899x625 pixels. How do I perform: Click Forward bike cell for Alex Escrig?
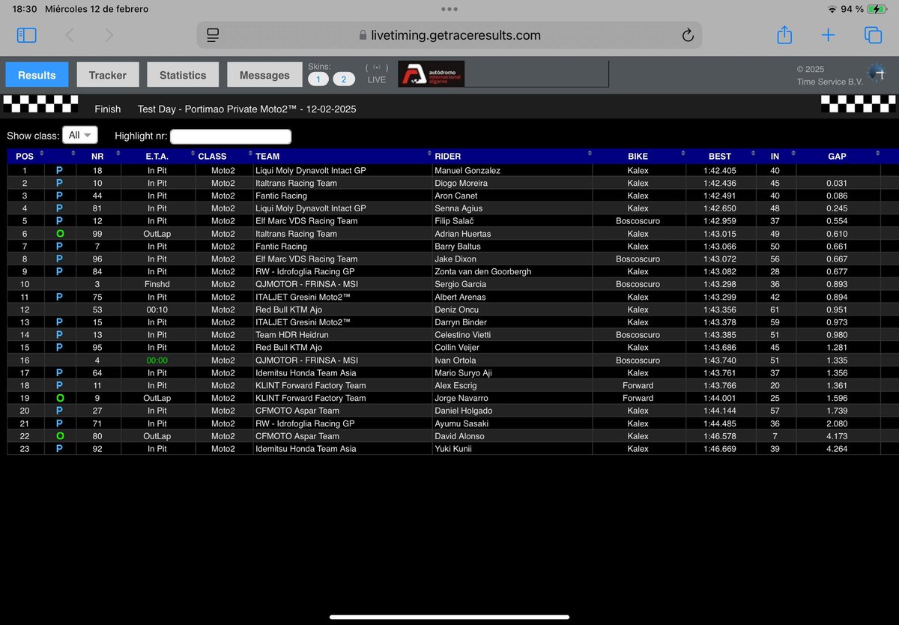(x=638, y=385)
